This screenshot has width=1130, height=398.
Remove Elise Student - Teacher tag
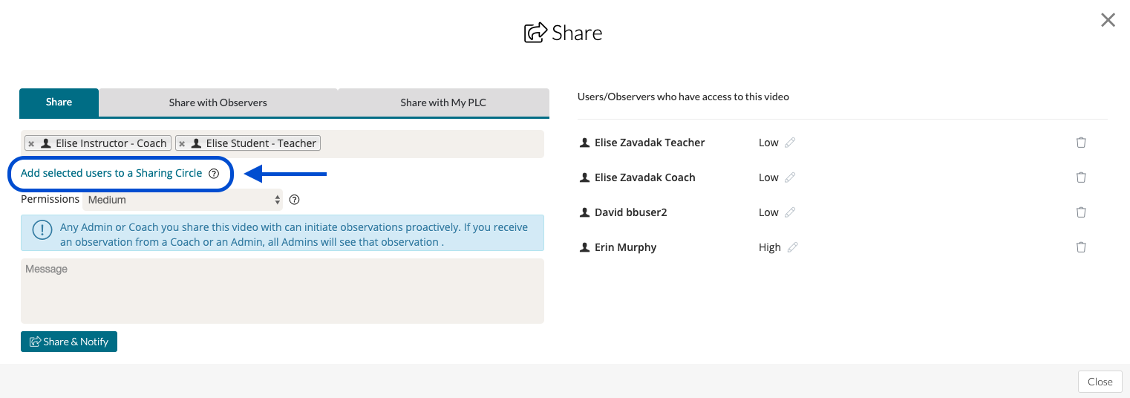[x=182, y=144]
